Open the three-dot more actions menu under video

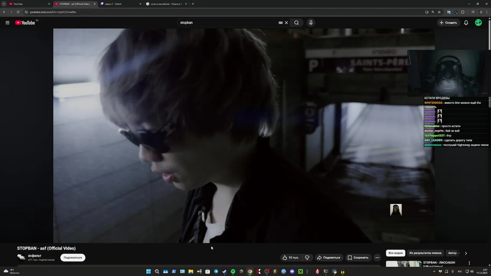(x=377, y=258)
